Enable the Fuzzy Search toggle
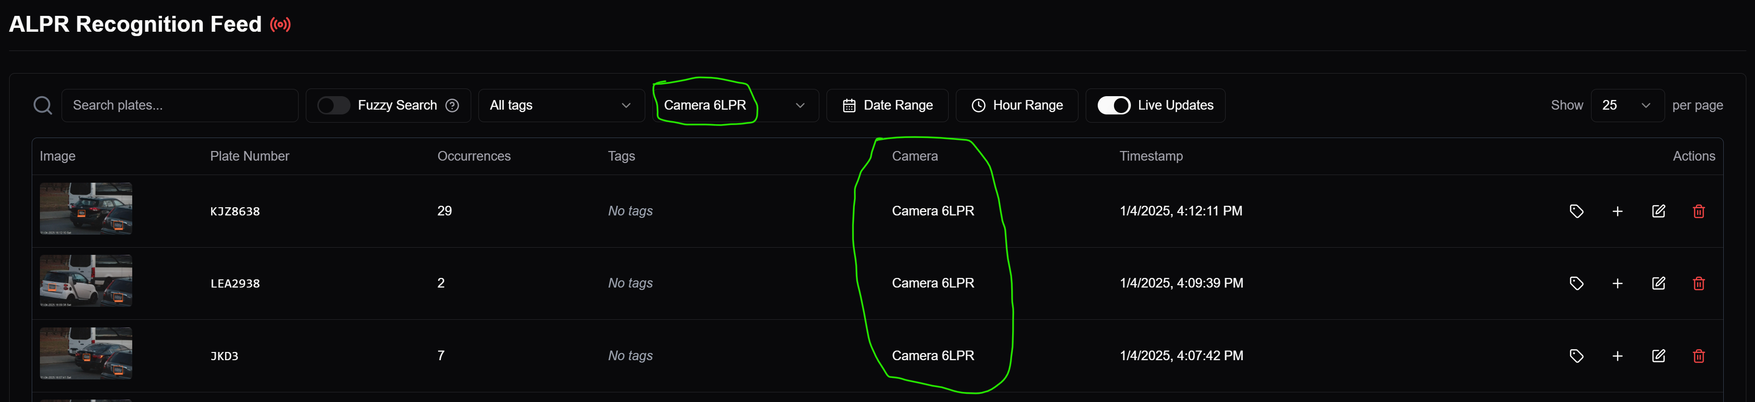The image size is (1755, 402). tap(333, 106)
